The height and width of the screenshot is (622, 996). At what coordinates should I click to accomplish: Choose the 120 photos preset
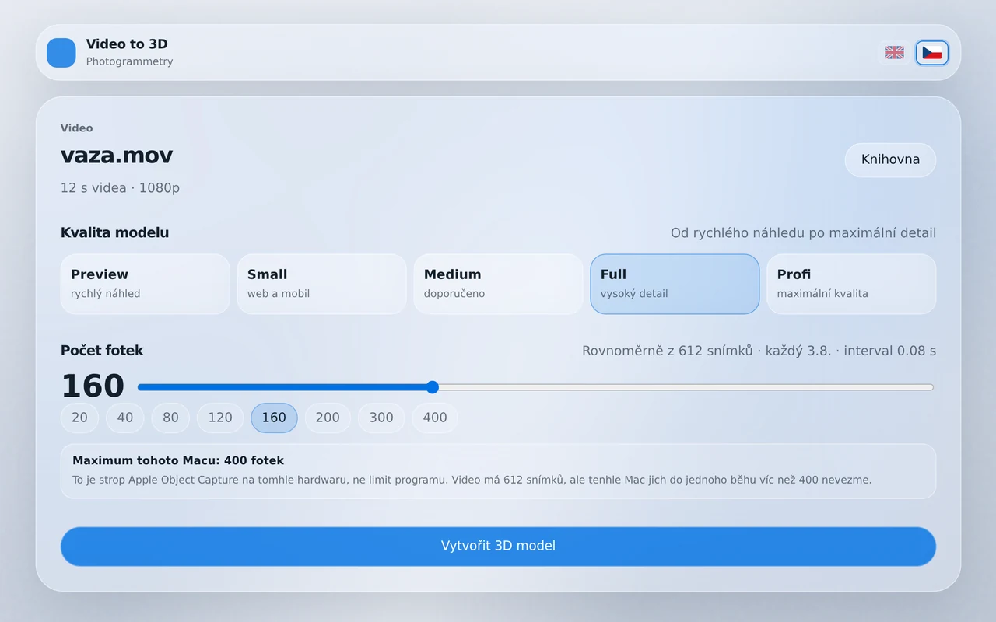coord(220,418)
